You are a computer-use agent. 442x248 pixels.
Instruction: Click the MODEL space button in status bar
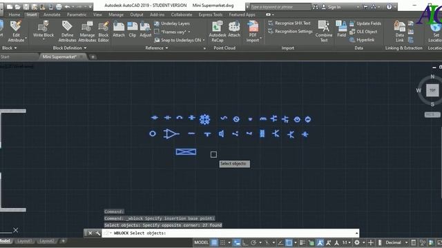coord(201,242)
